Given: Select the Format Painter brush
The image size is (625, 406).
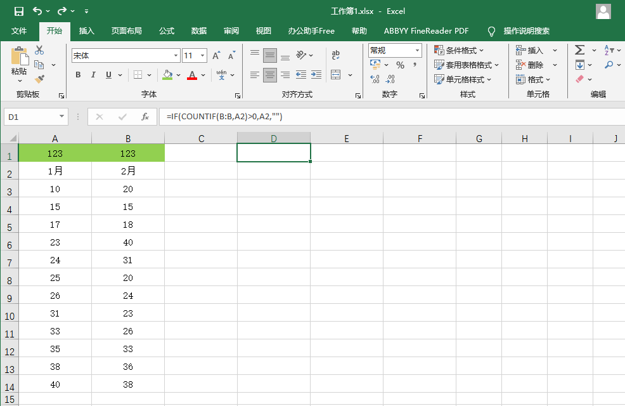Looking at the screenshot, I should click(39, 79).
